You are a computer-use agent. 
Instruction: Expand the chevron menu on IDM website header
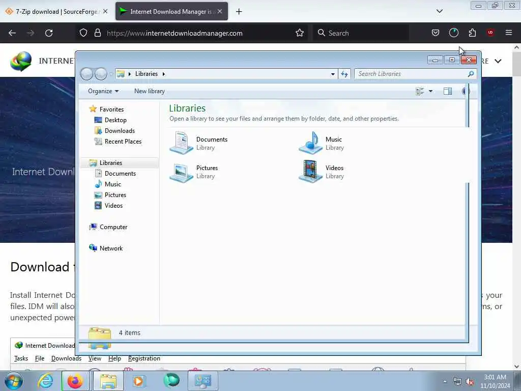[x=498, y=61]
